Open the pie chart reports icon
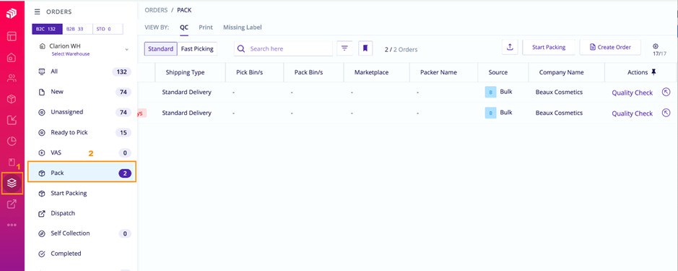This screenshot has width=678, height=271. pos(12,141)
